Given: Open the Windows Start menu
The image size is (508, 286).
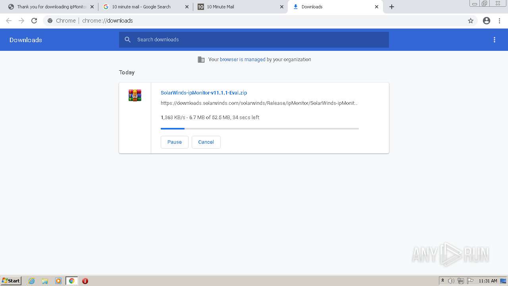Looking at the screenshot, I should click(11, 281).
